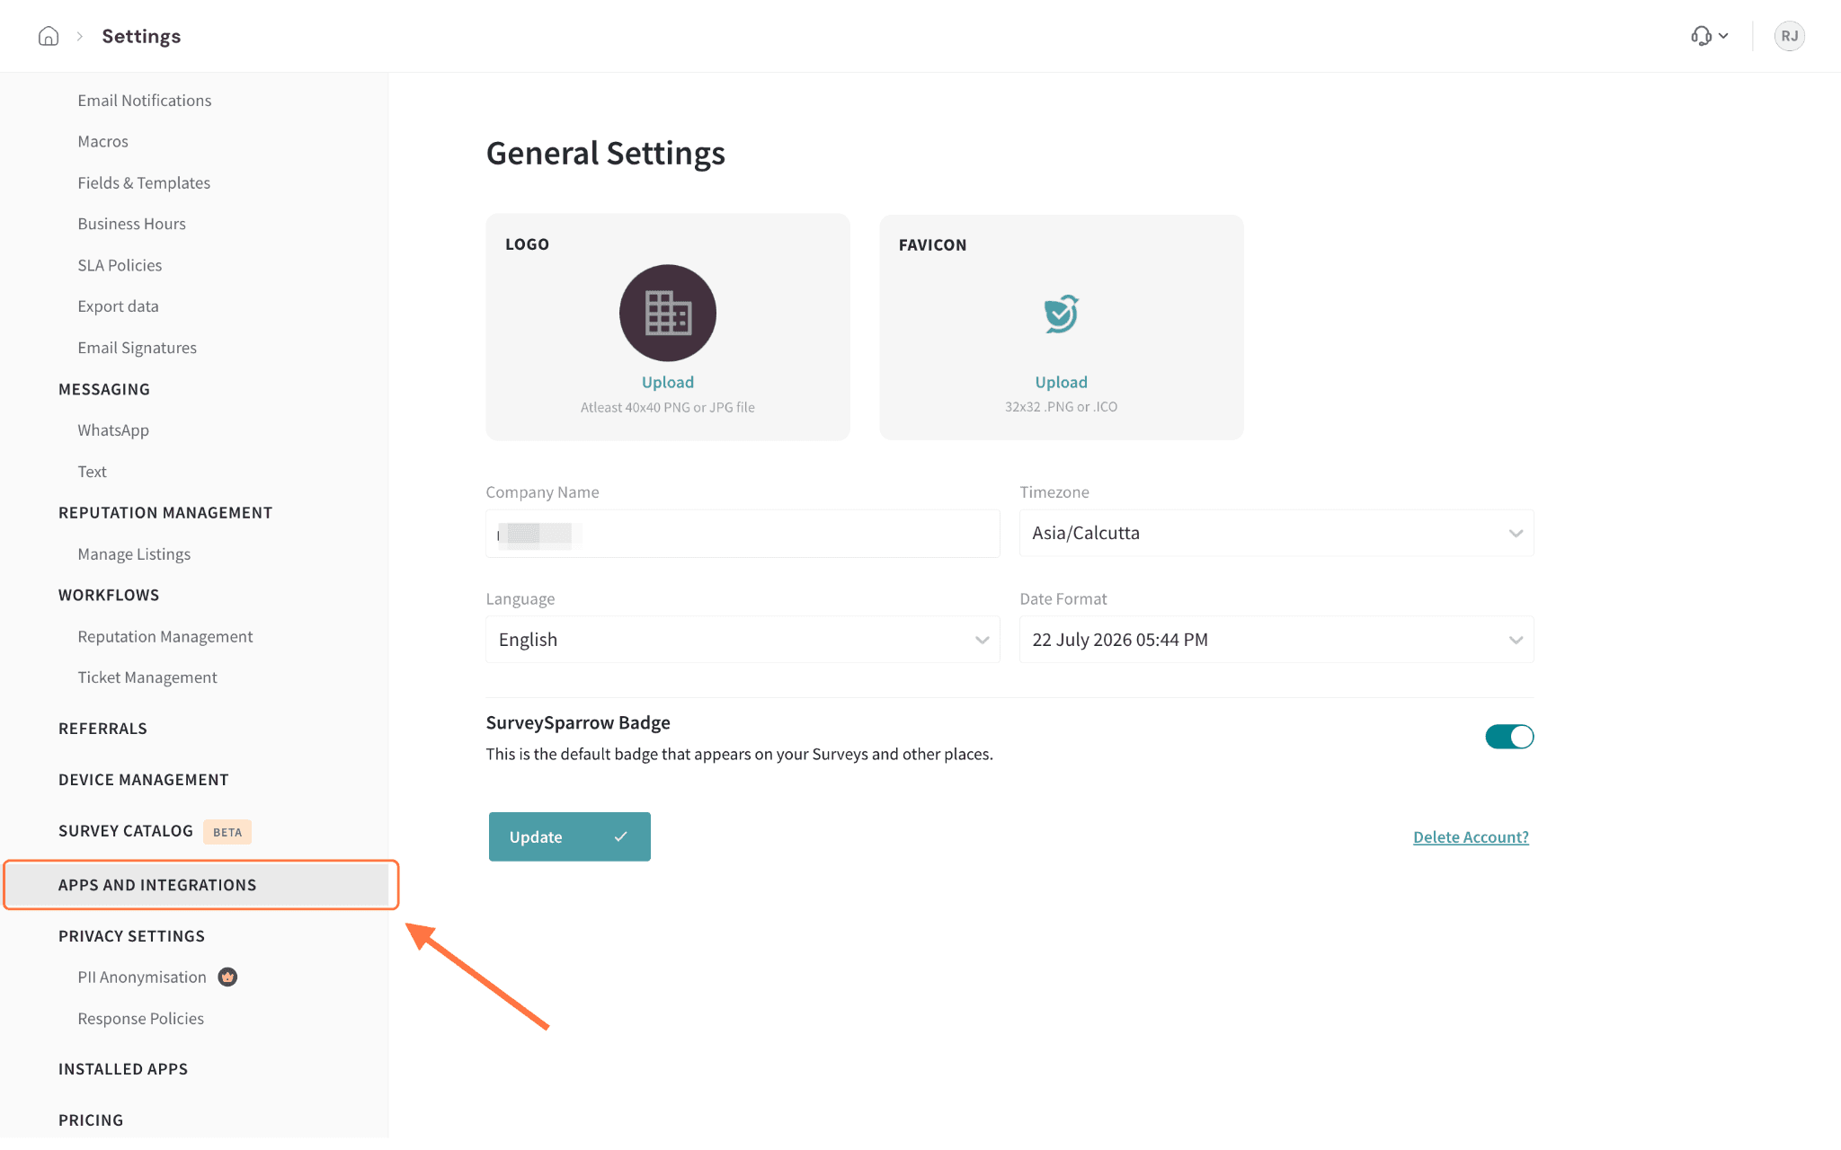Open SLA Policies settings
The image size is (1841, 1150).
[x=120, y=265]
